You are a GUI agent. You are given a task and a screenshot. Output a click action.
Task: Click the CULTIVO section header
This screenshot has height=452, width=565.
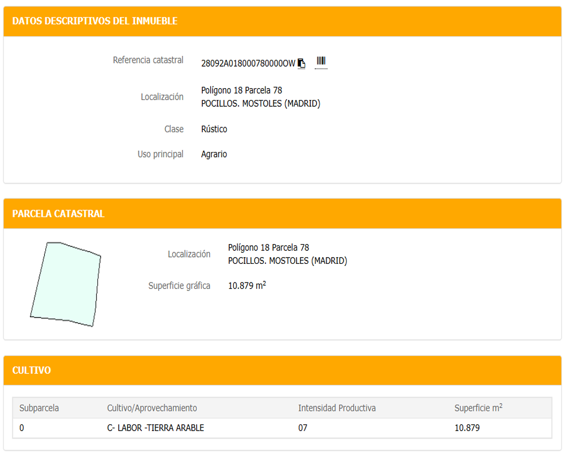point(32,371)
